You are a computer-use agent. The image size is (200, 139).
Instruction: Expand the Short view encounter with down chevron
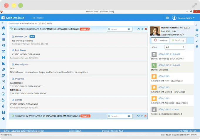[138, 116]
